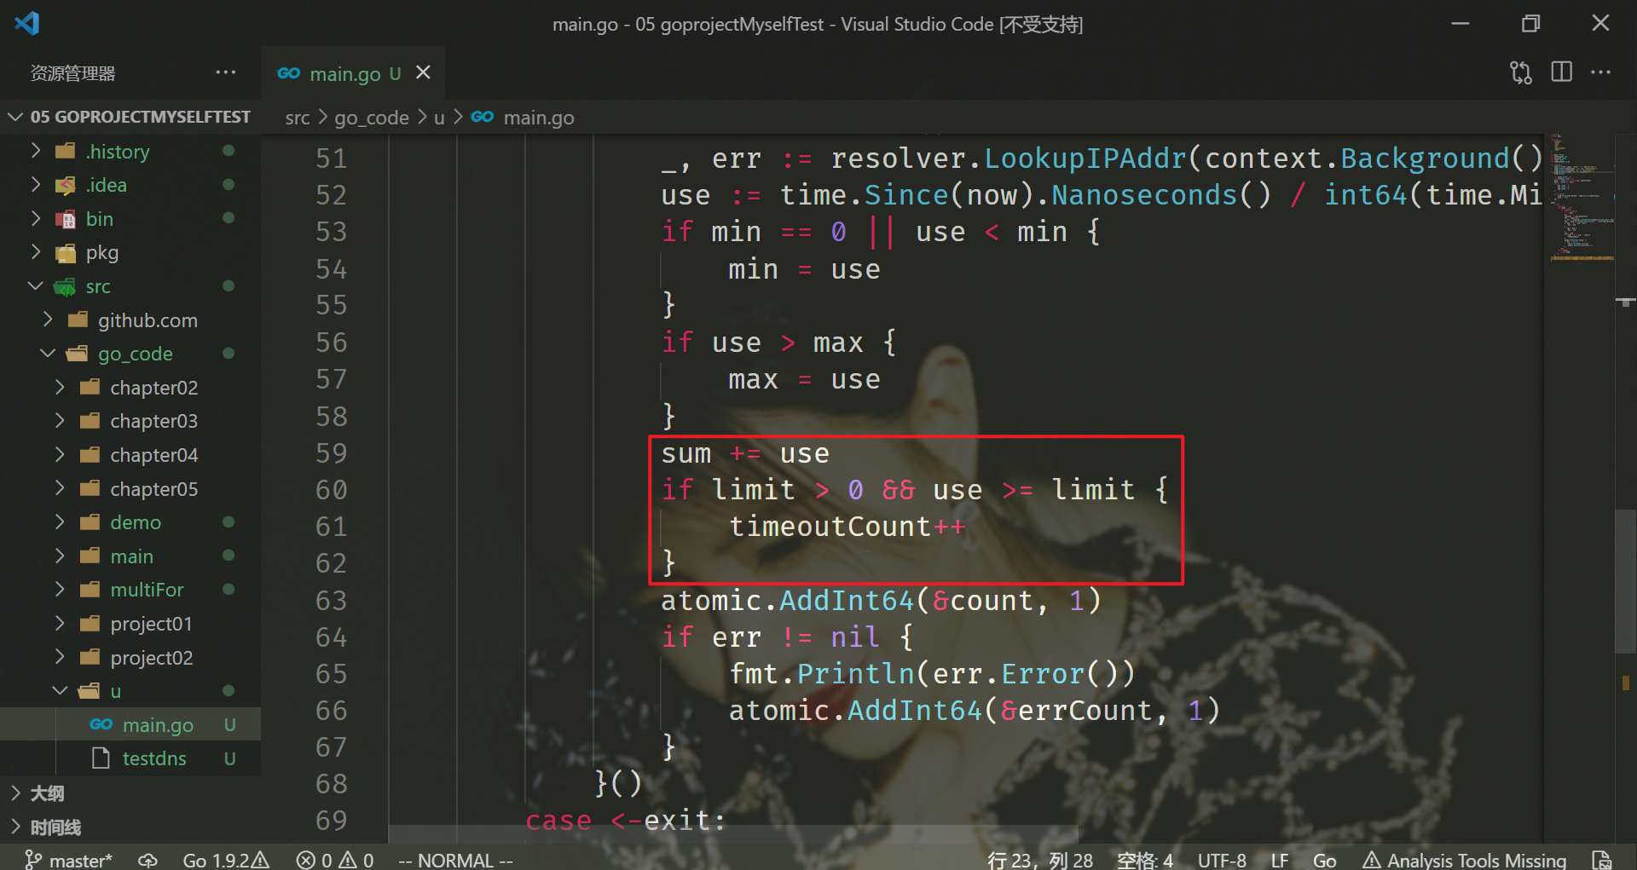Open the feedback icon in status bar
The image size is (1637, 870).
click(x=1601, y=860)
